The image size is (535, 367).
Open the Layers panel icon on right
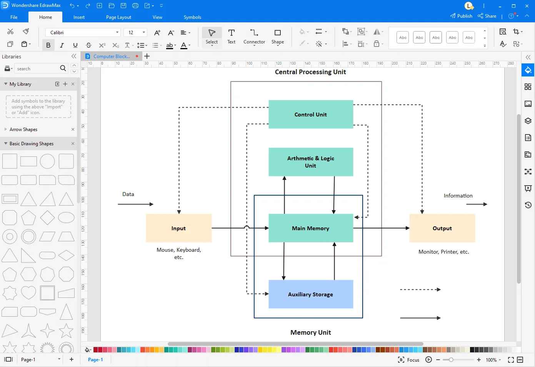point(528,121)
